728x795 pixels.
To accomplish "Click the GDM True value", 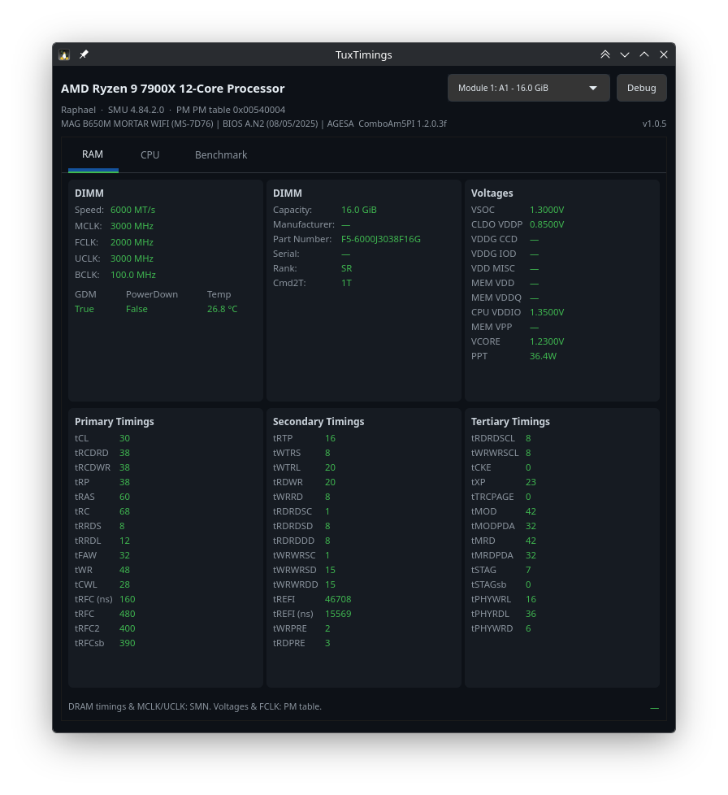I will click(84, 309).
